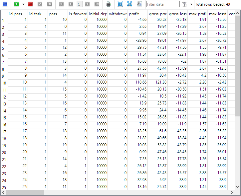Select row number 21 header
This screenshot has height=196, width=241.
[4, 160]
